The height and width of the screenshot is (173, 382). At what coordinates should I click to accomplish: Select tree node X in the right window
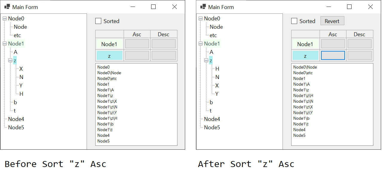click(217, 86)
